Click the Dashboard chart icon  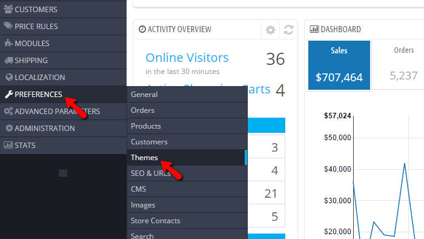click(x=314, y=29)
